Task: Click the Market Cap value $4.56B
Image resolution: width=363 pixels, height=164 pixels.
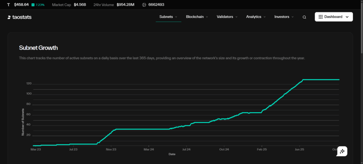Action: click(80, 5)
